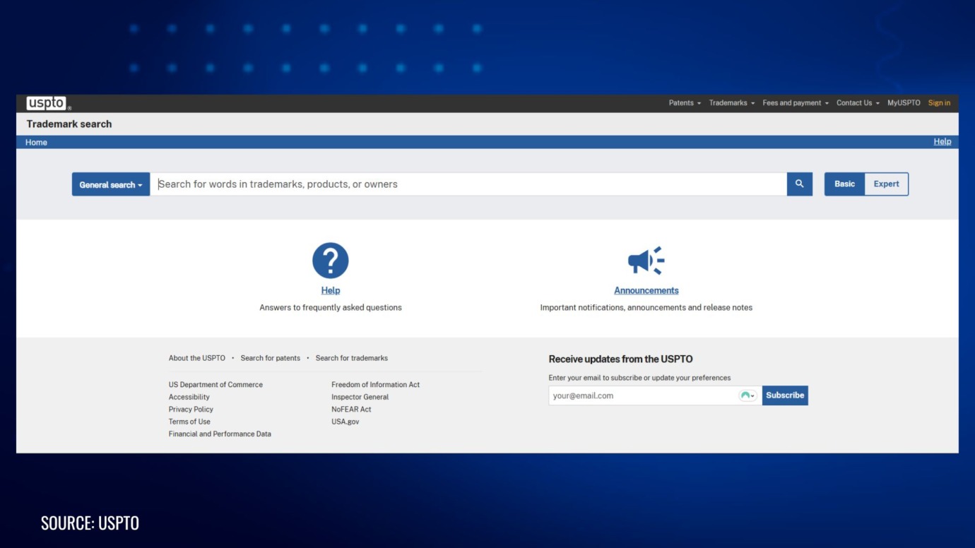Open Help via the question mark icon

click(x=330, y=260)
